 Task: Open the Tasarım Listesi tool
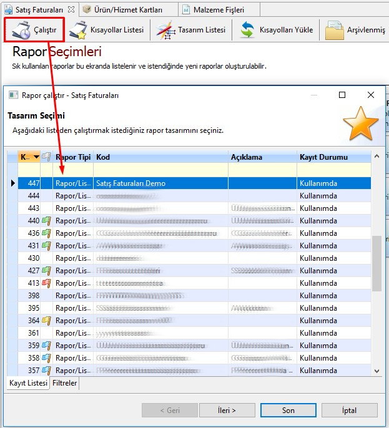[165, 30]
